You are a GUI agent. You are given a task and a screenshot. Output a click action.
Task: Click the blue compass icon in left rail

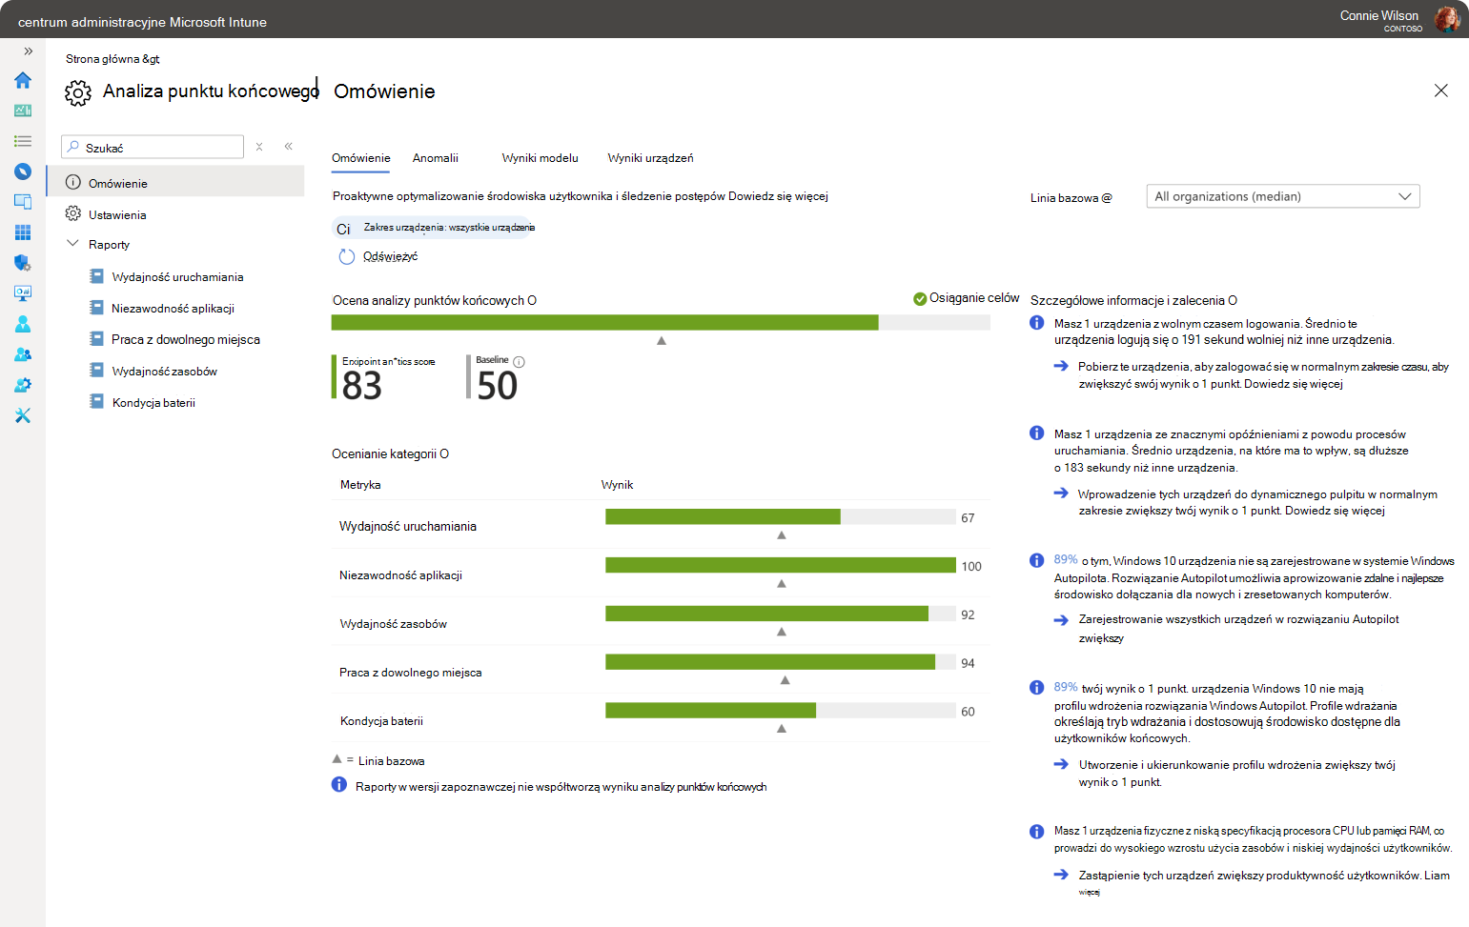coord(23,171)
